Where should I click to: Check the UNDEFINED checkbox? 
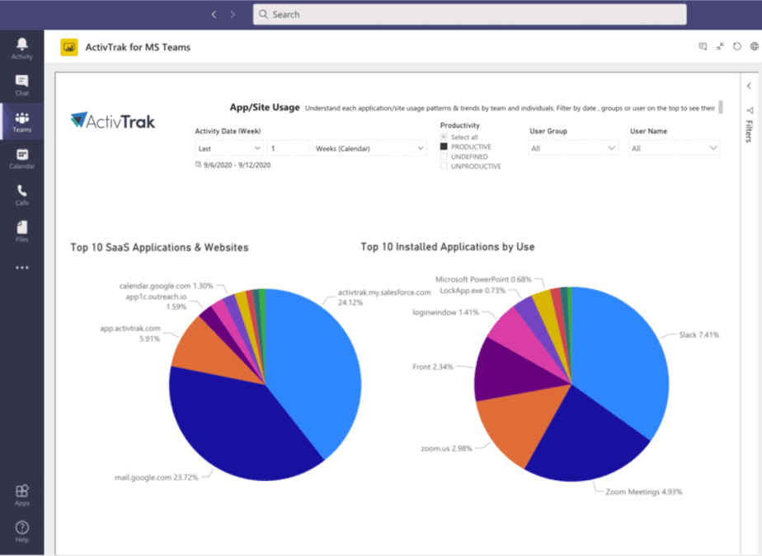(443, 157)
